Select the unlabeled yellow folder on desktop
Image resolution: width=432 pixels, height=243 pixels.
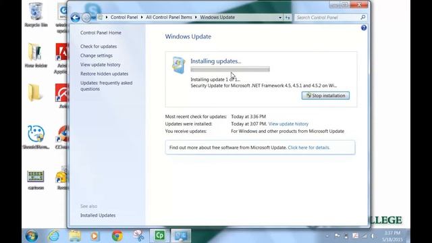click(35, 93)
